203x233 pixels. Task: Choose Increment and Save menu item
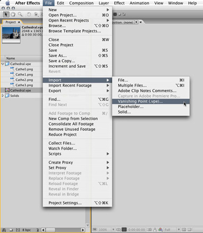[x=78, y=66]
